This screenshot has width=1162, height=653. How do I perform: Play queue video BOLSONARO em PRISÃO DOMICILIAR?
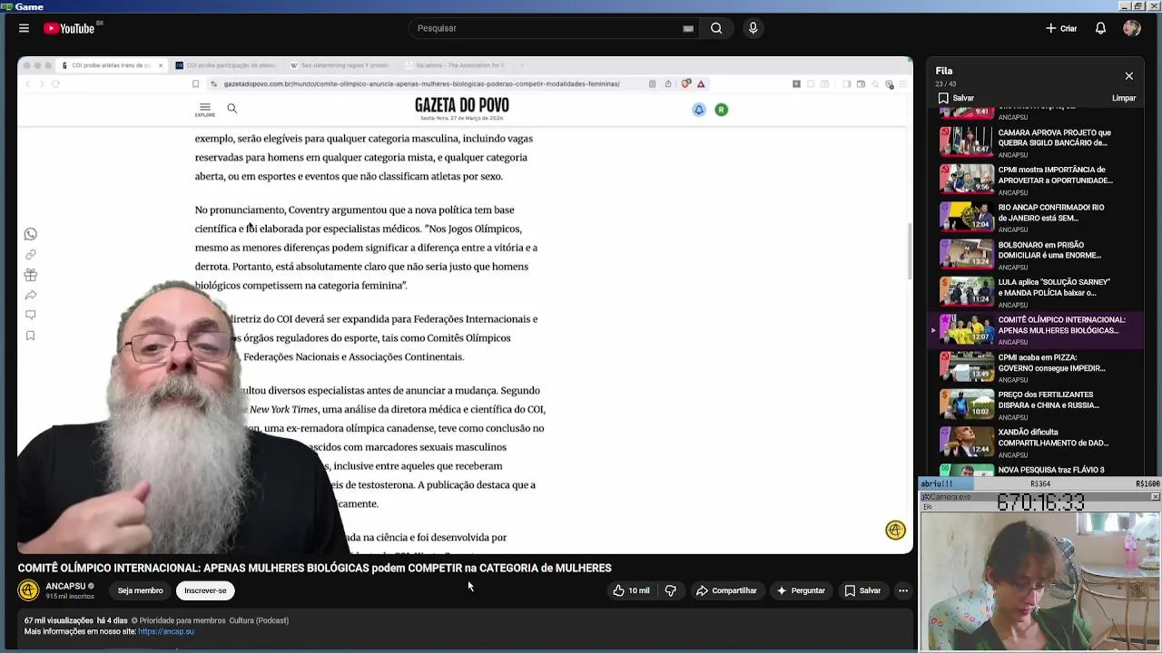[1035, 255]
